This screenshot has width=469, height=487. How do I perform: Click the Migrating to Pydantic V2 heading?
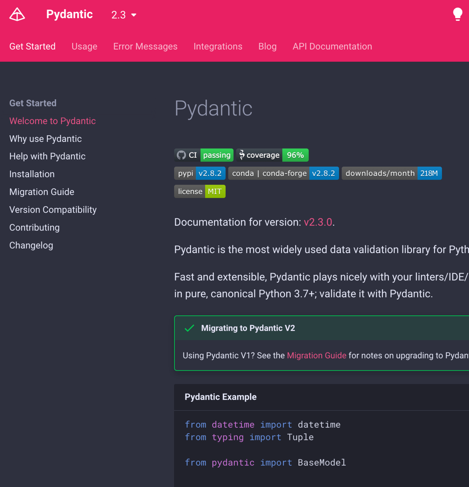pyautogui.click(x=248, y=328)
